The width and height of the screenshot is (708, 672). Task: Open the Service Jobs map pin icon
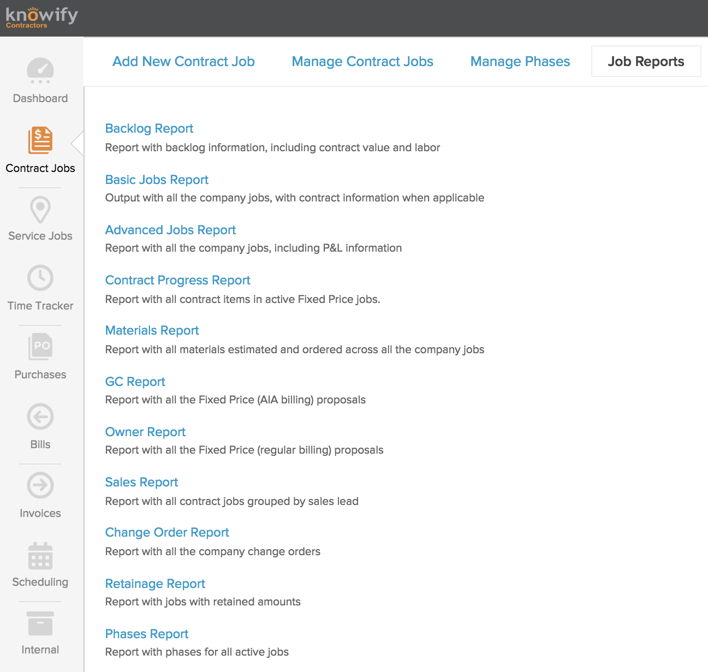point(40,210)
